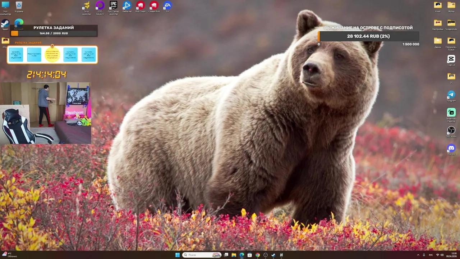Click the РУС language indicator

(431, 255)
